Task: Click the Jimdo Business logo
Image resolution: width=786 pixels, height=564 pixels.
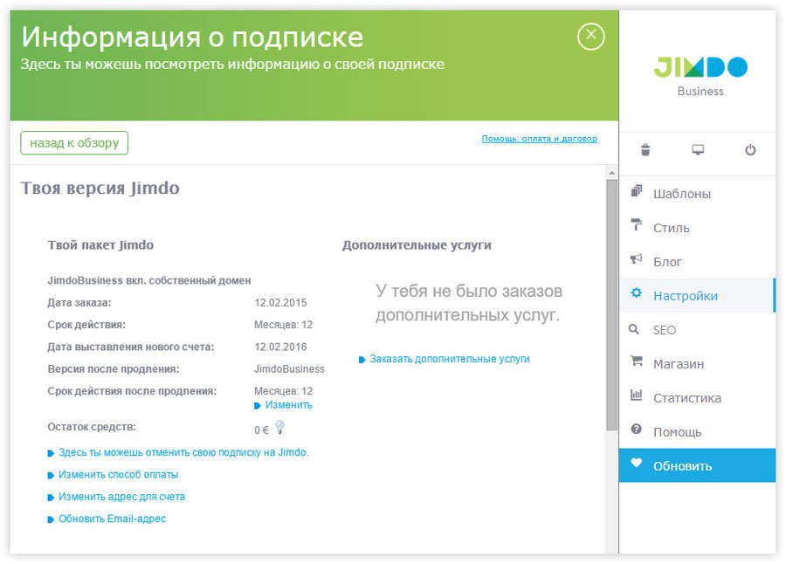Action: coord(700,76)
